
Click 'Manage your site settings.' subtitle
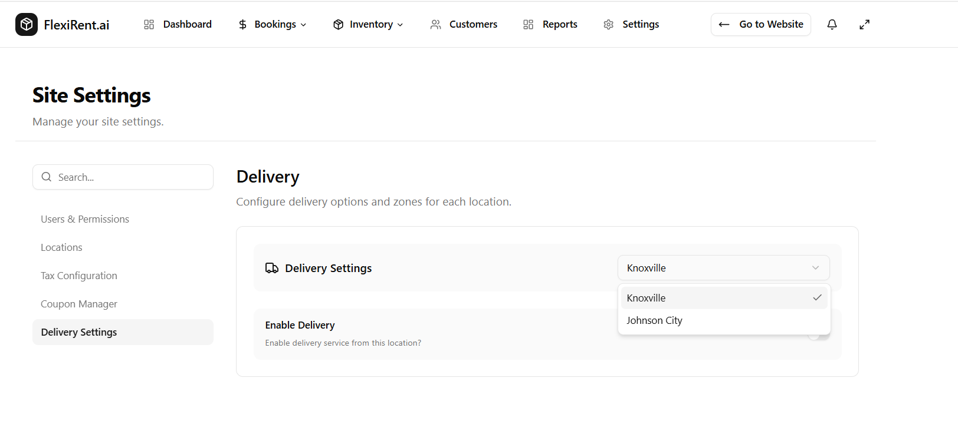tap(98, 122)
